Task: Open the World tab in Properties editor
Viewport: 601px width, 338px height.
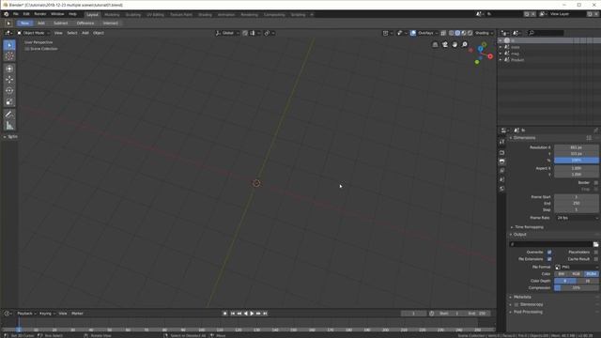Action: 502,189
